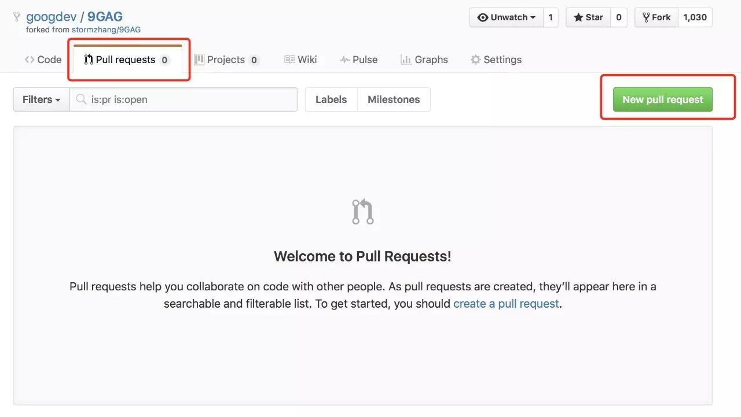
Task: Open the Wiki tab
Action: 300,60
